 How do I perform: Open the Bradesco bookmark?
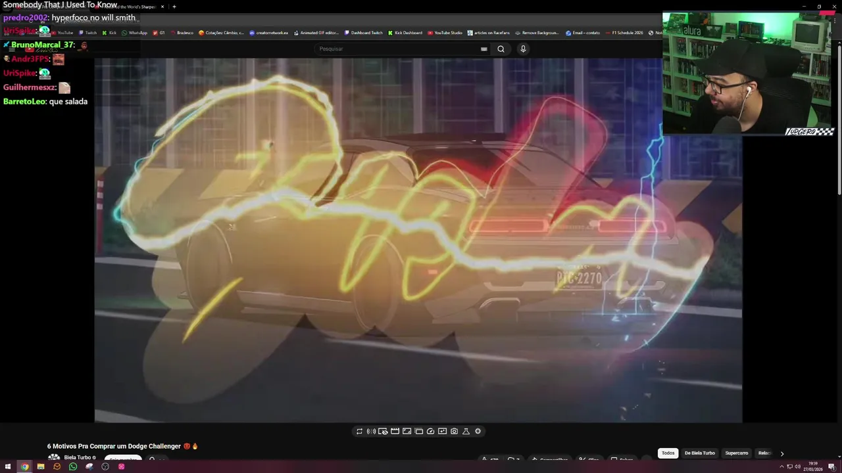coord(182,33)
